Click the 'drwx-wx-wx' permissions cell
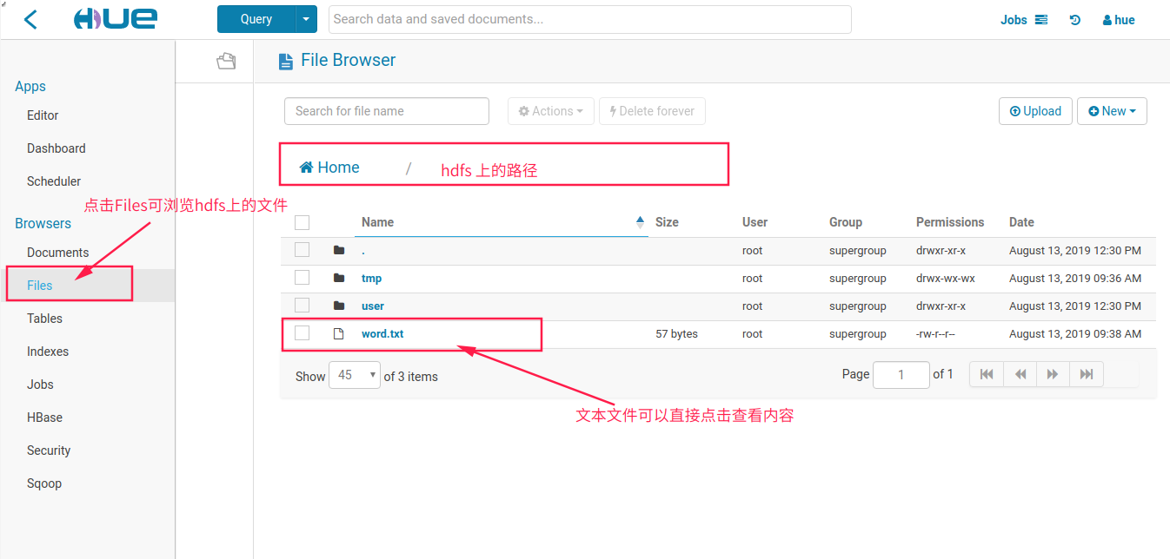The width and height of the screenshot is (1170, 559). (x=946, y=279)
